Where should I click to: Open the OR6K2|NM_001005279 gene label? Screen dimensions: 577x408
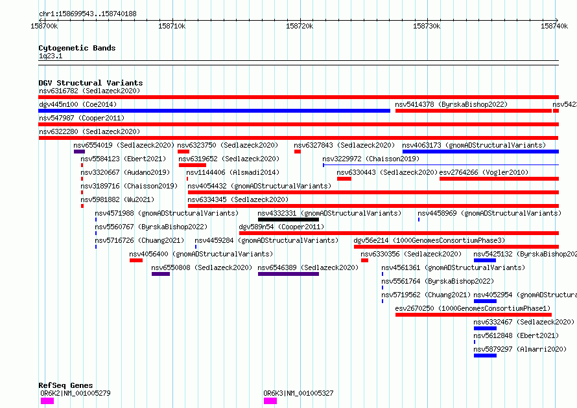click(75, 393)
